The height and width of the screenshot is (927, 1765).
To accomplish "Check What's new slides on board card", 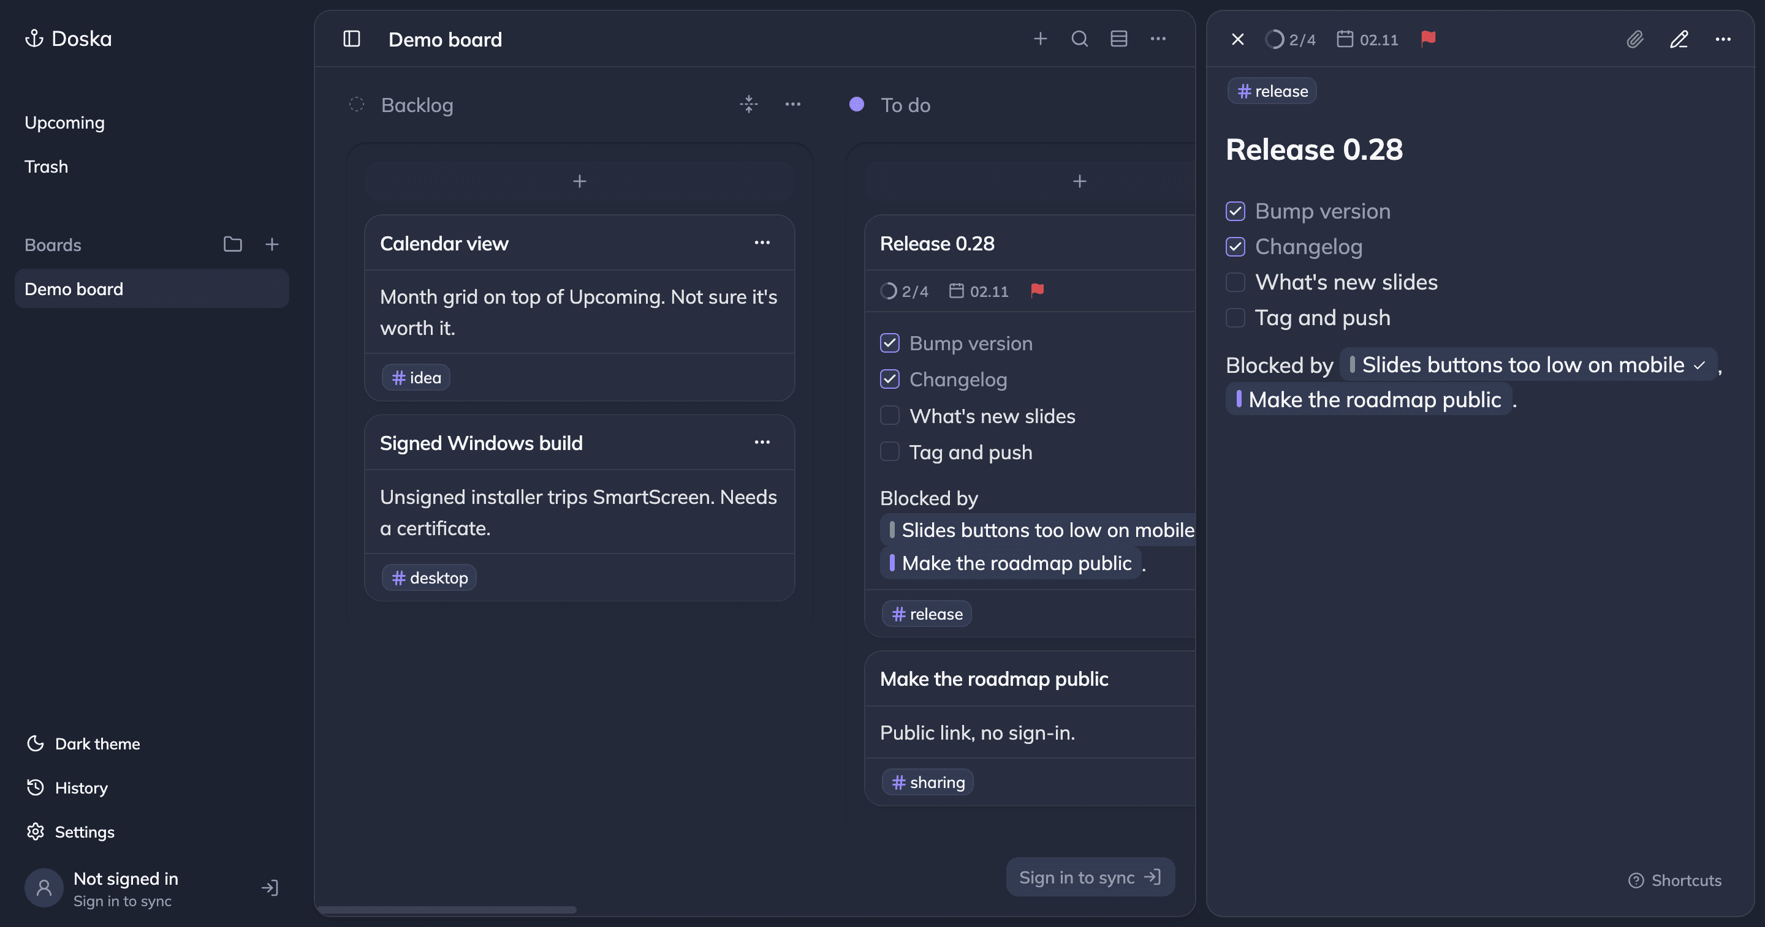I will (x=889, y=416).
